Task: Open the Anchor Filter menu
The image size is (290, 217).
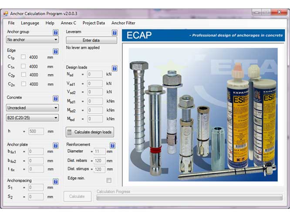Action: click(x=123, y=23)
